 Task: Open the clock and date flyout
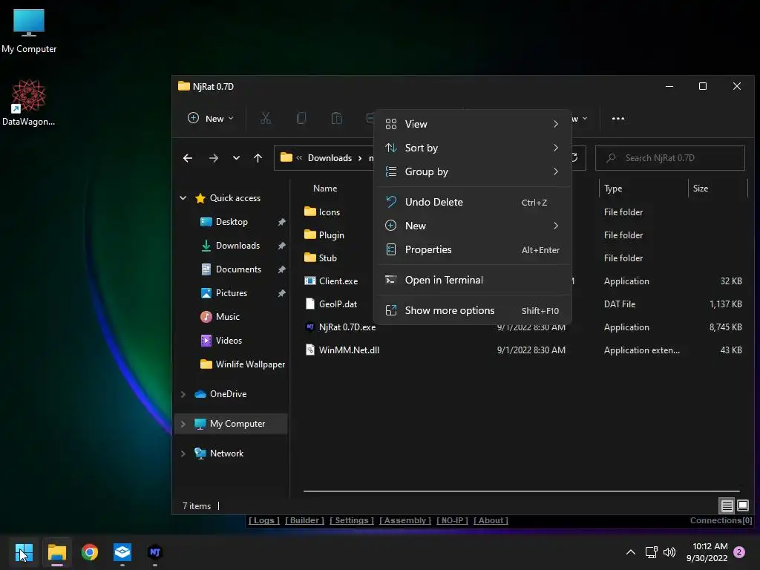[x=707, y=552]
